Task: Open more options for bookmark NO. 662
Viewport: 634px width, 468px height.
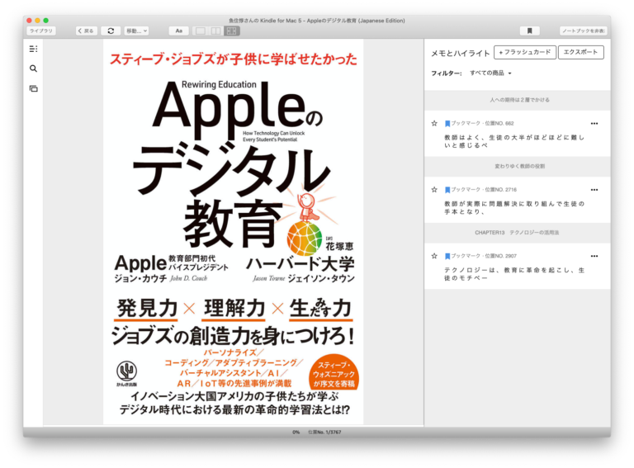Action: click(594, 124)
